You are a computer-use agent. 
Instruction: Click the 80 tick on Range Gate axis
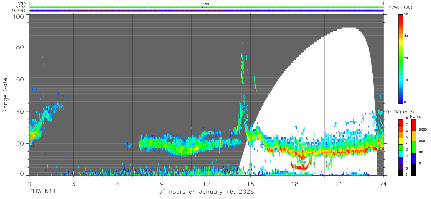[x=20, y=47]
